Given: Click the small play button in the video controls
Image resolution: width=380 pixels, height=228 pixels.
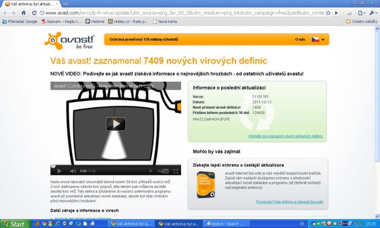Looking at the screenshot, I should 59,171.
